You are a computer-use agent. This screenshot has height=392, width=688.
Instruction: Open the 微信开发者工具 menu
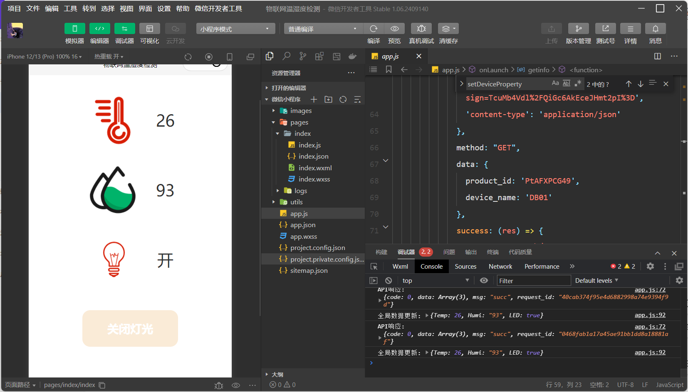[x=218, y=9]
